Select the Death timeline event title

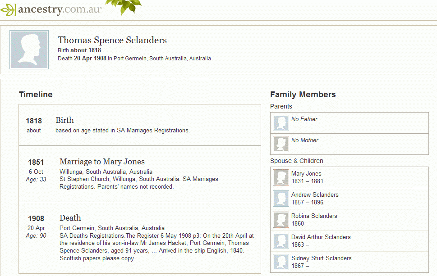70,218
